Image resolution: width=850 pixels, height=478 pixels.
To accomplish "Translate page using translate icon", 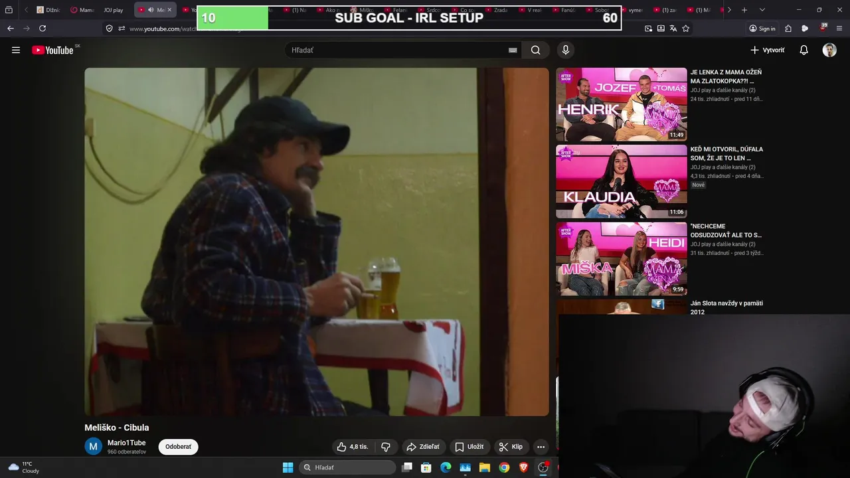I will (673, 29).
